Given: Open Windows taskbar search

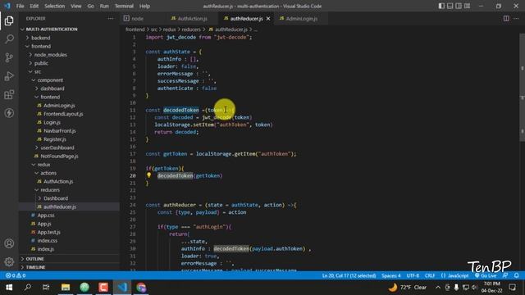Looking at the screenshot, I should [28, 288].
